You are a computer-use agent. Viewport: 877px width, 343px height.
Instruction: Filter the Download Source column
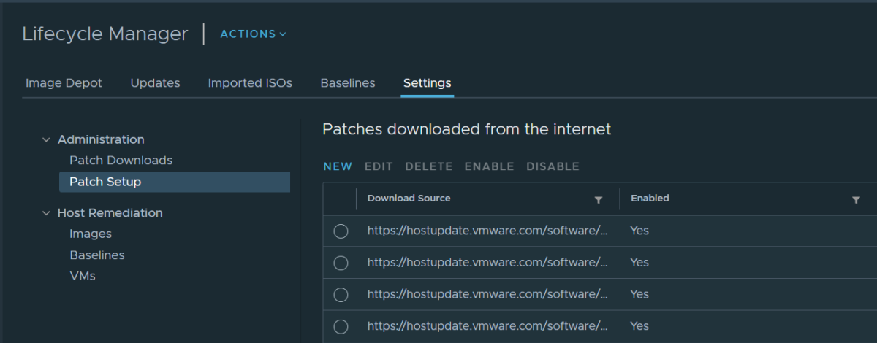(599, 199)
